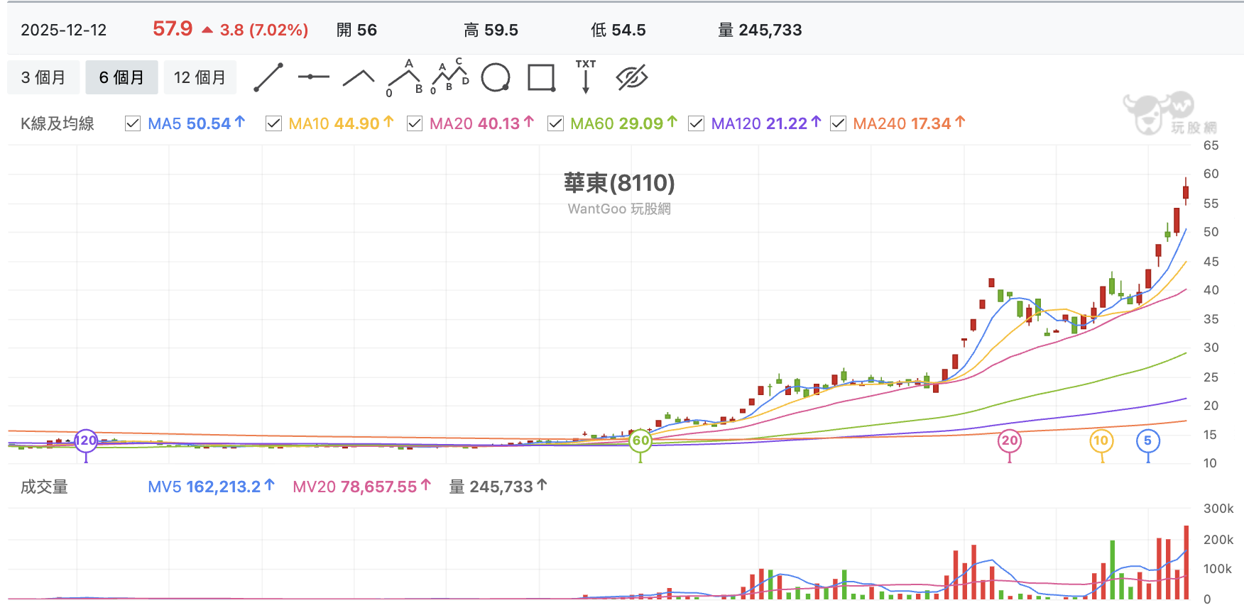Uncheck the MA120 moving average checkbox

[696, 123]
